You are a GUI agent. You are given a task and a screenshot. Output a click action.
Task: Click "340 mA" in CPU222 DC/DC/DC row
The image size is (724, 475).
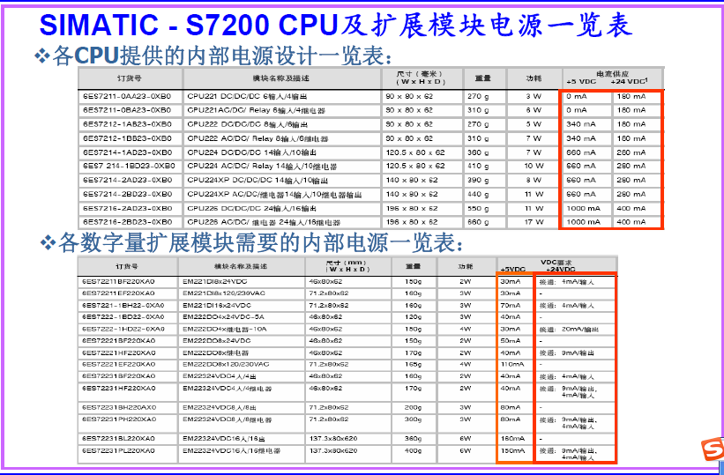(581, 124)
